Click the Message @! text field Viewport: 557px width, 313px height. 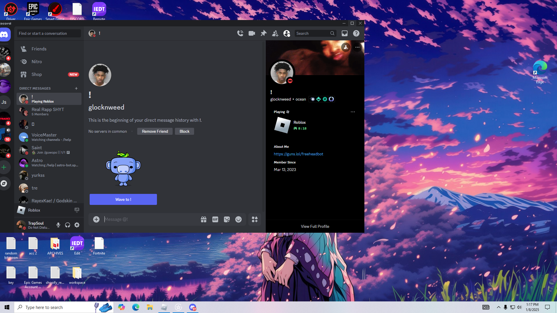(x=148, y=219)
